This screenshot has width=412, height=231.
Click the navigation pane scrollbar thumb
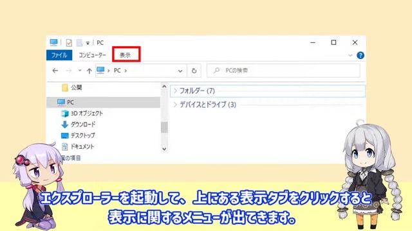[164, 127]
